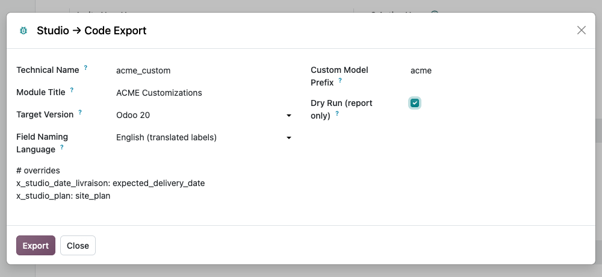Click the Dry Run (report only) label

coord(341,109)
